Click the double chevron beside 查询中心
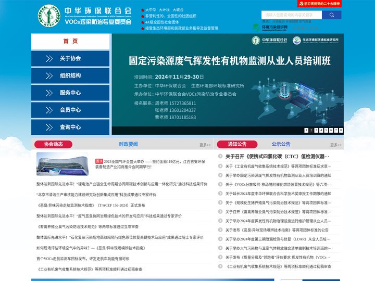Screen dimensions: 375x281 pos(49,127)
